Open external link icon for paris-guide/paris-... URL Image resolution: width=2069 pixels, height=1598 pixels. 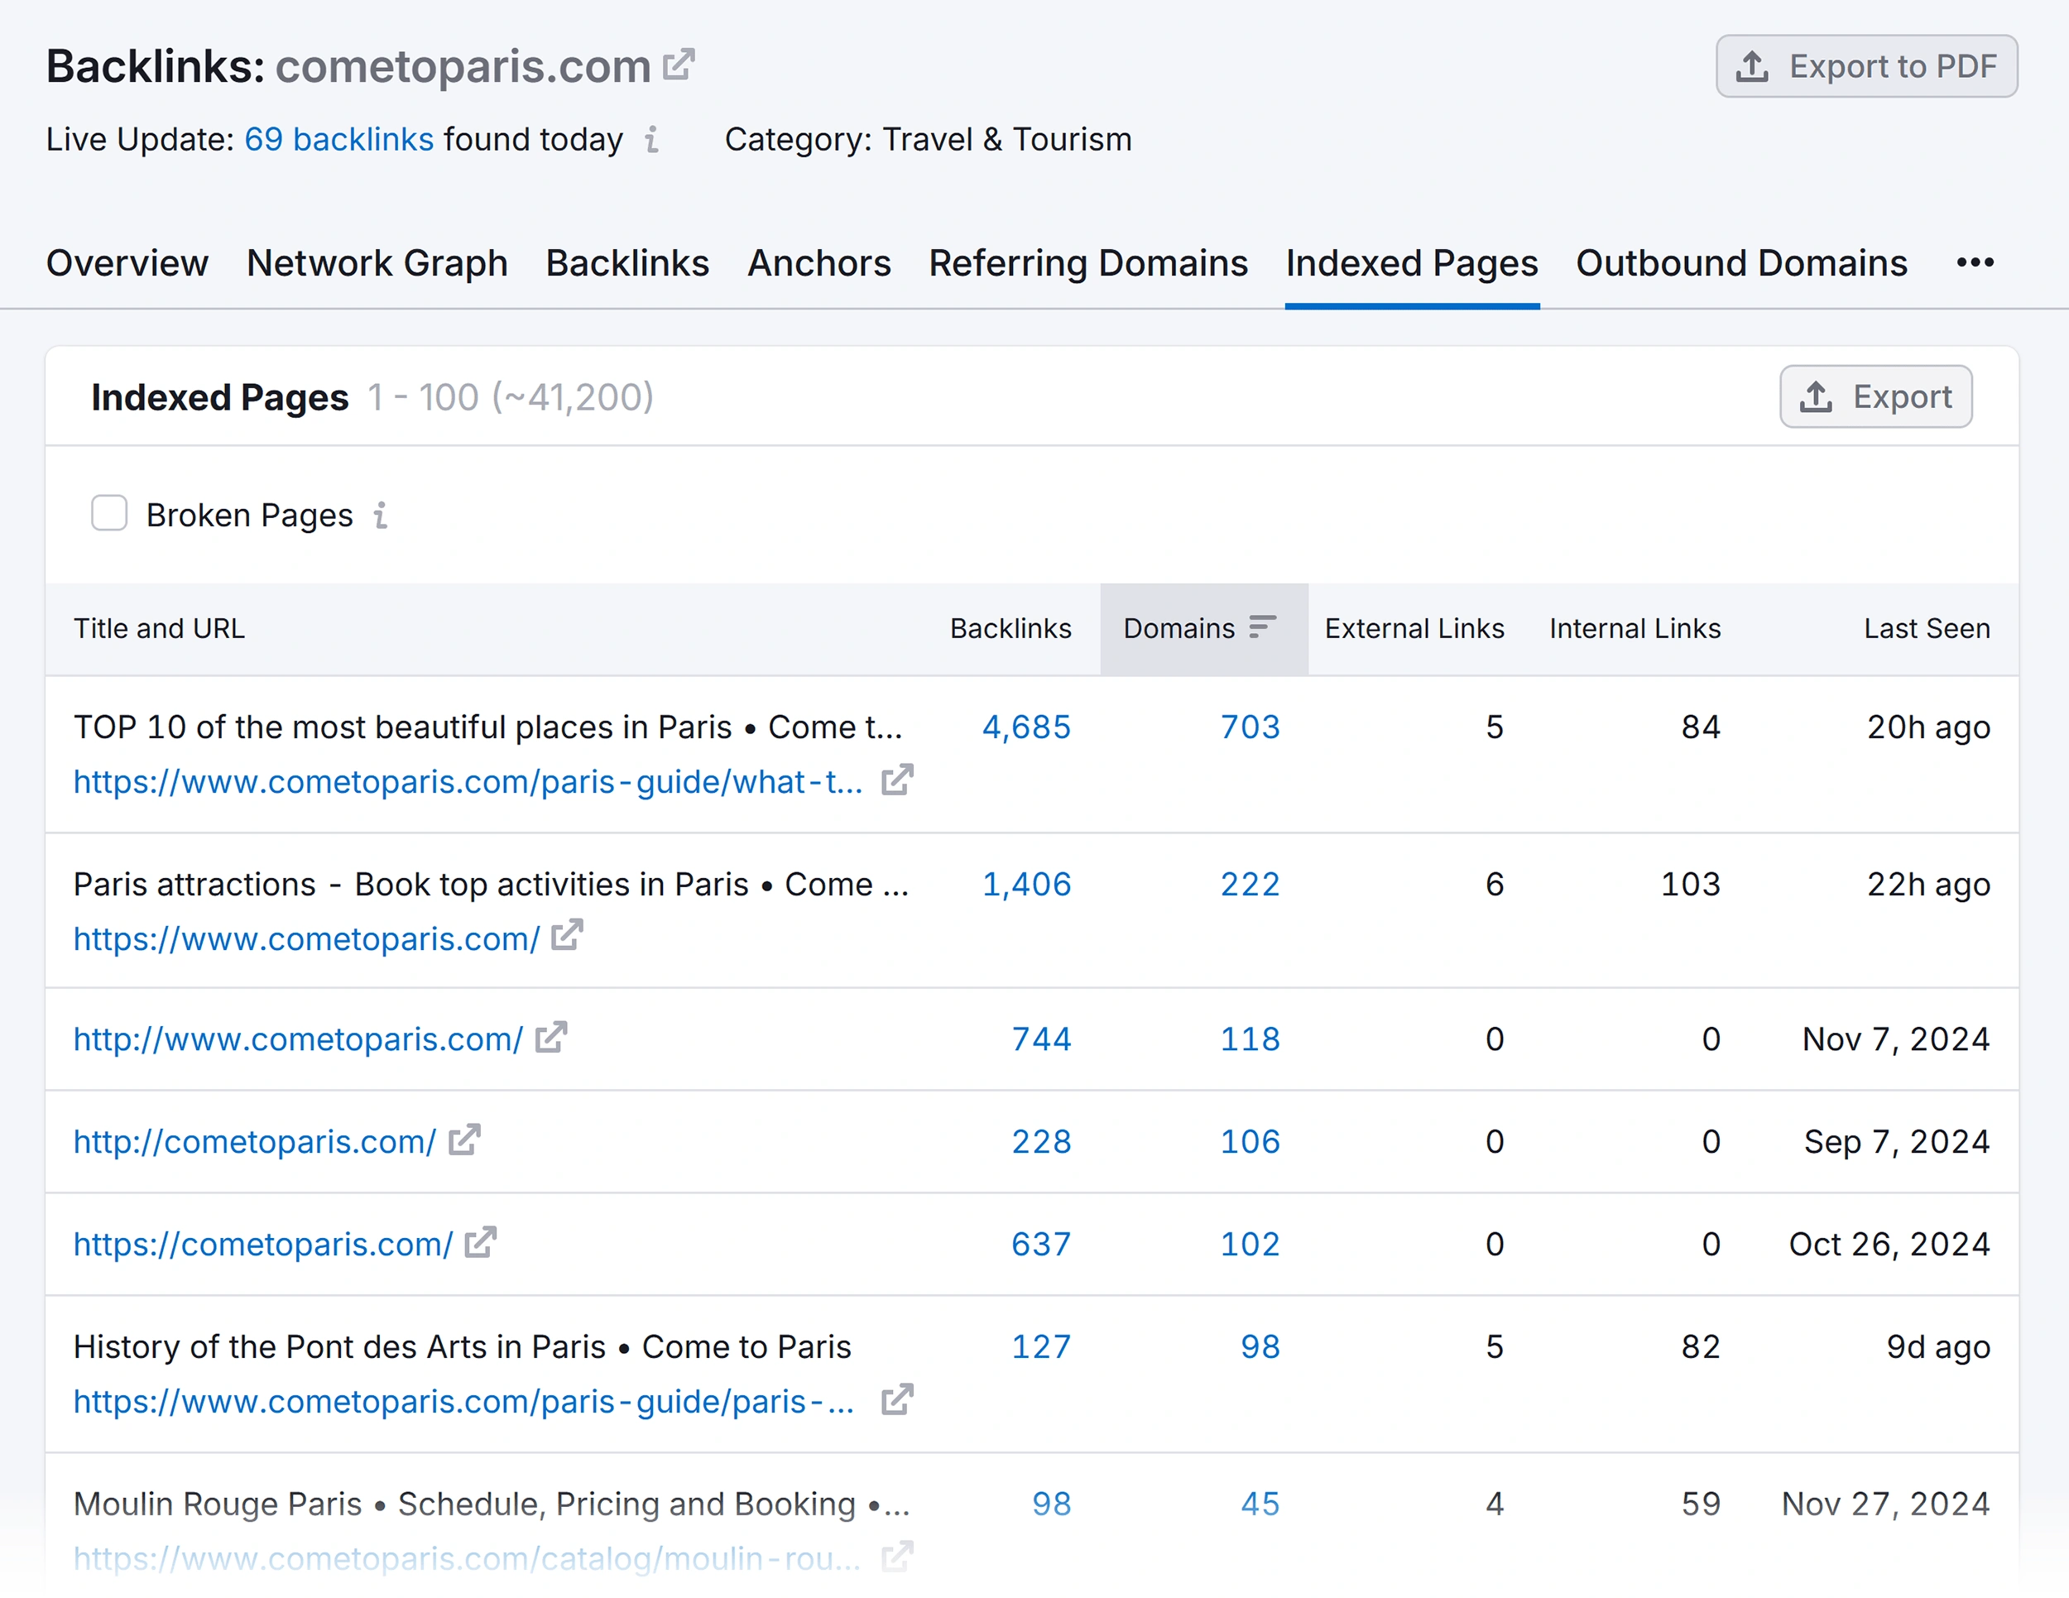(x=897, y=1399)
